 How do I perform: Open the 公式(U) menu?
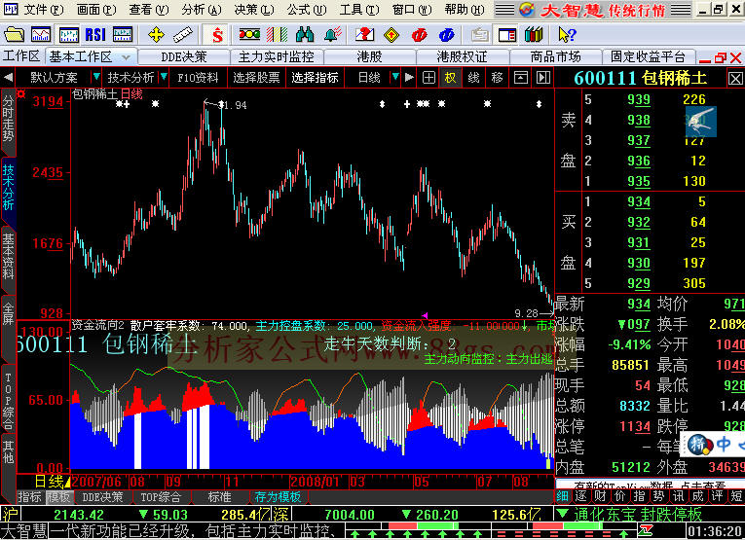coord(307,10)
